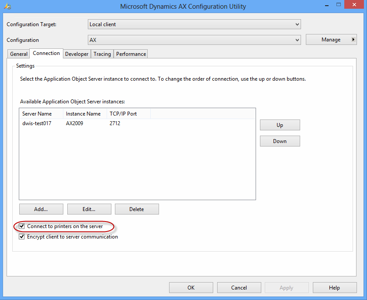
Task: Click the Dynamics AX title bar icon
Action: point(7,7)
